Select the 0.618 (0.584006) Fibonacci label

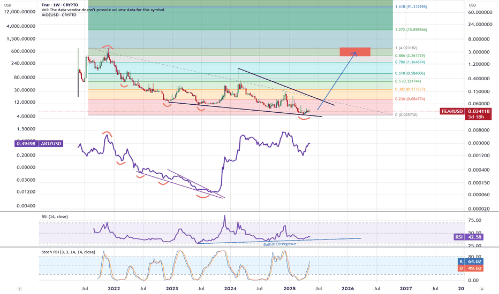click(x=410, y=73)
